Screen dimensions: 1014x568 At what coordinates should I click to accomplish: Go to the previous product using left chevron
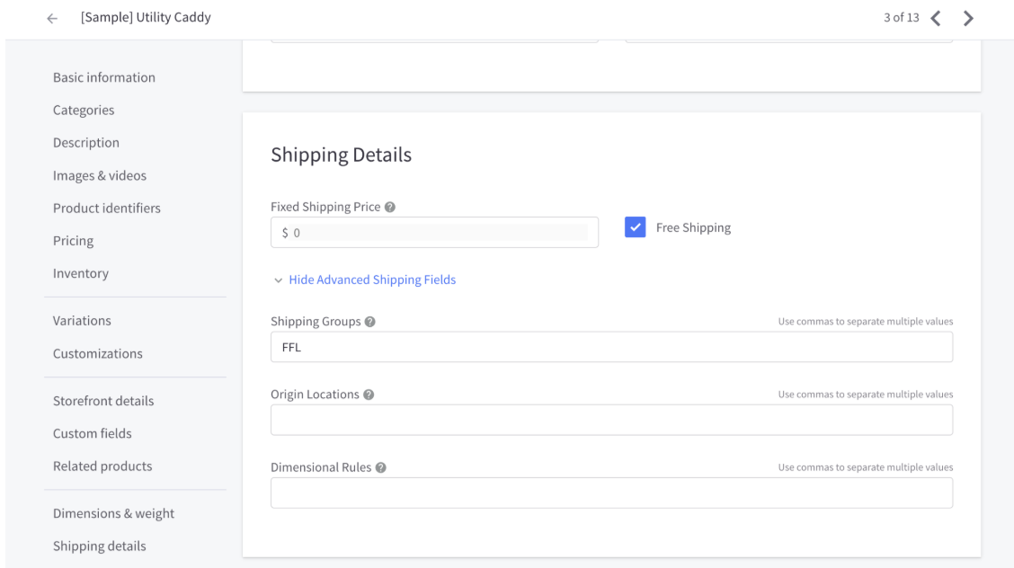pos(936,18)
